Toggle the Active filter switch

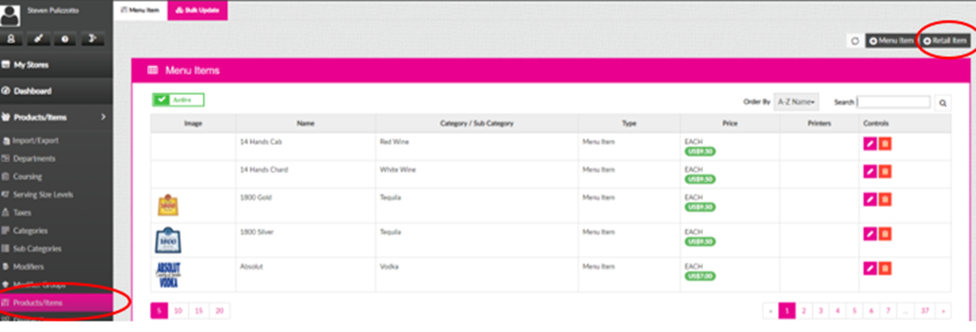pos(178,100)
